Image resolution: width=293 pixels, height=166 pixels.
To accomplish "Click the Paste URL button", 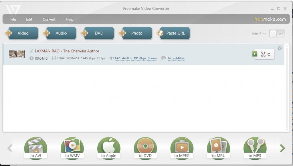I will pos(173,33).
